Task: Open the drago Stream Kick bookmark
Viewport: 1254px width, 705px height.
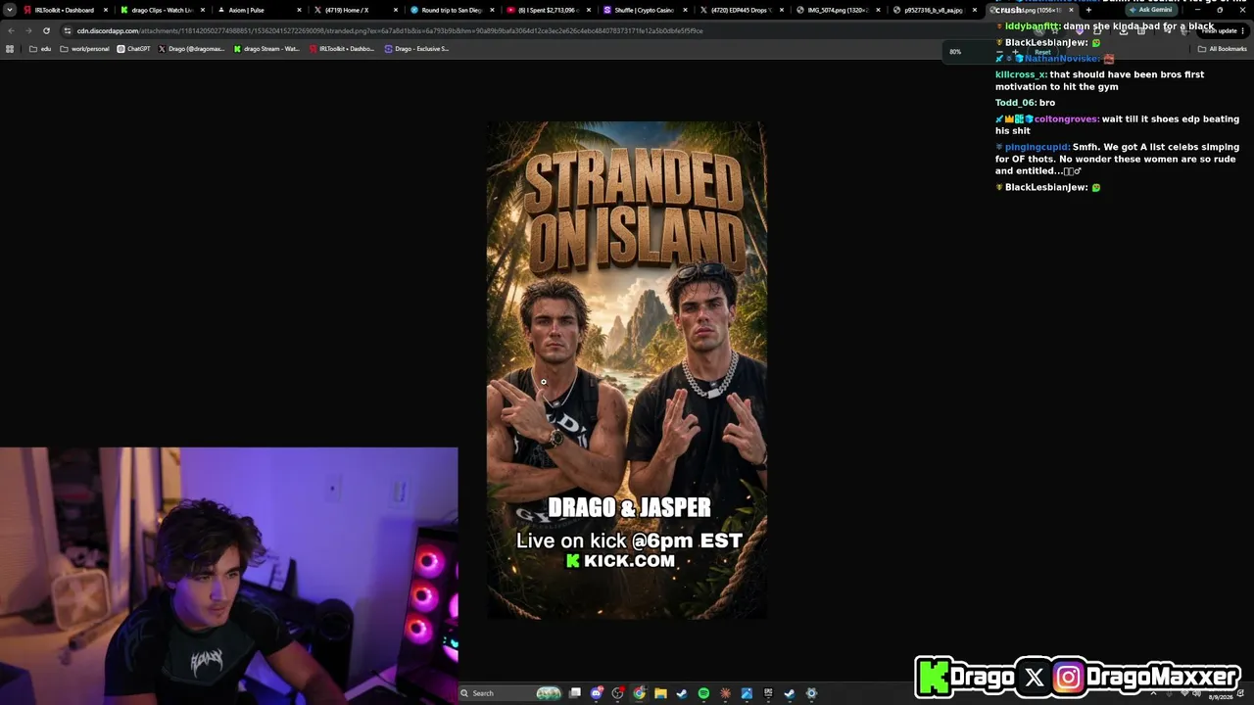Action: pos(266,49)
